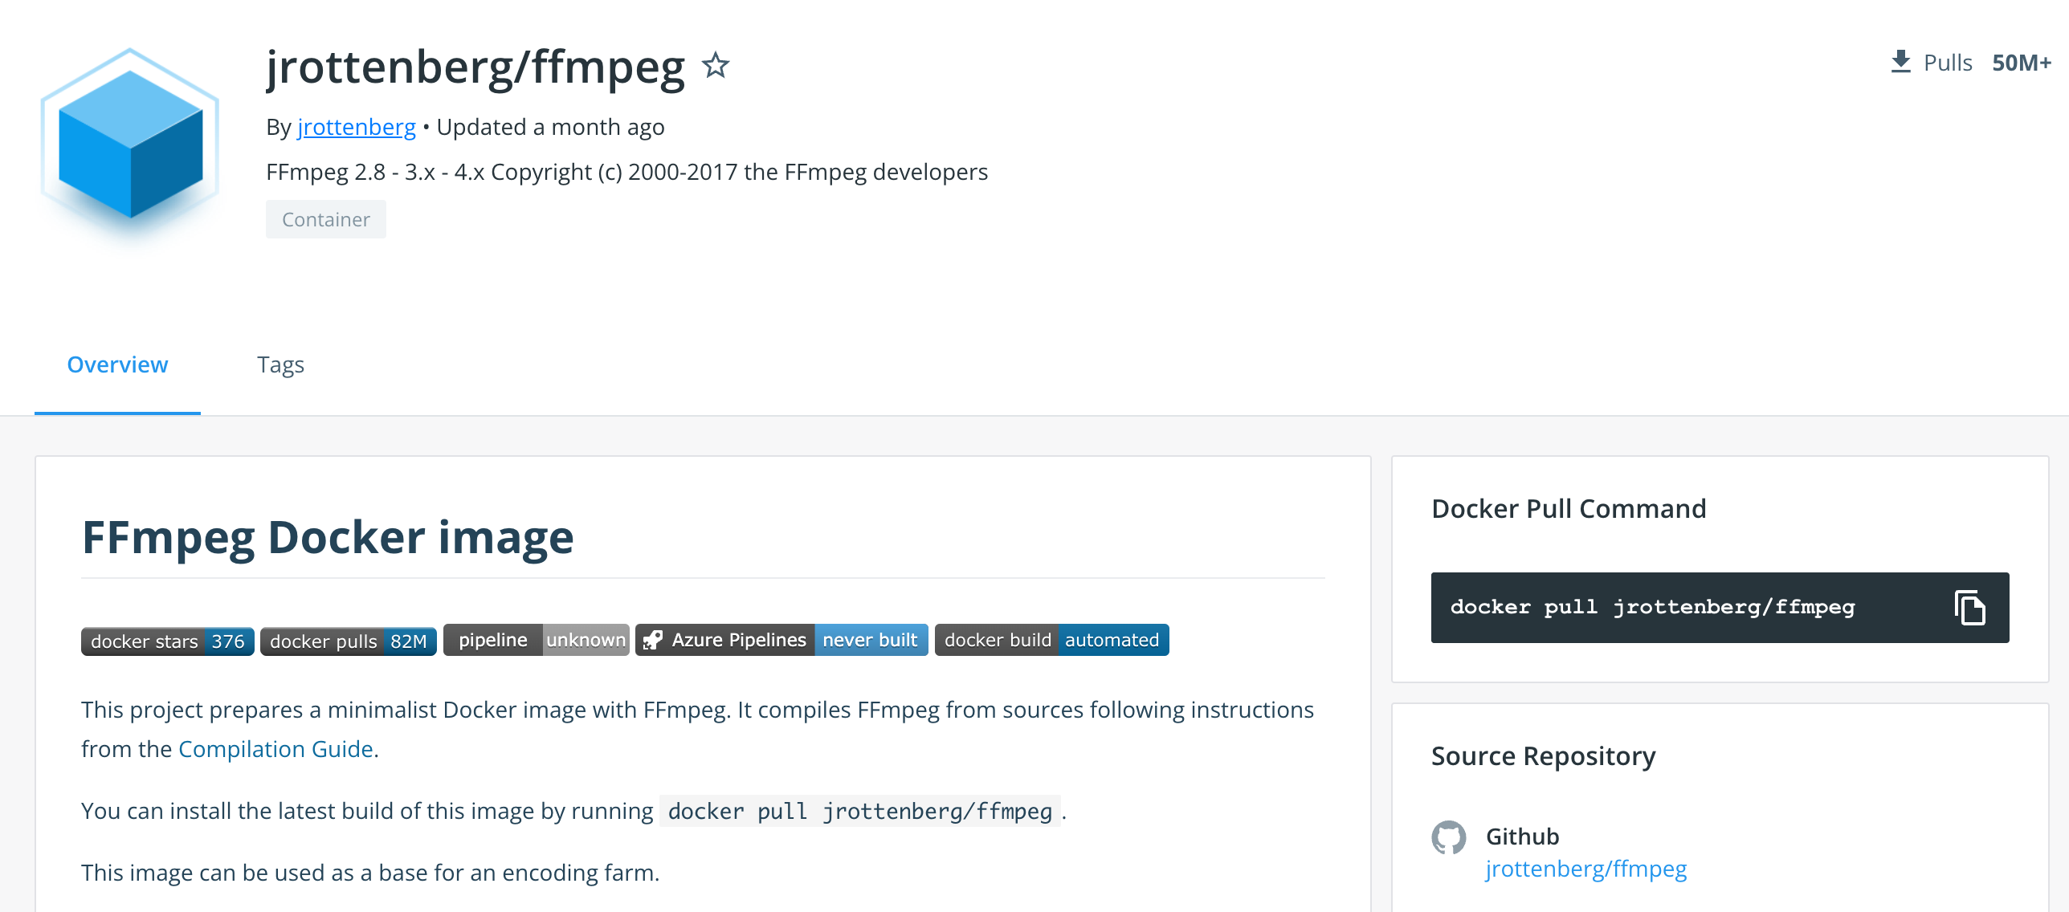2069x912 pixels.
Task: Copy the docker pull command
Action: tap(1969, 608)
